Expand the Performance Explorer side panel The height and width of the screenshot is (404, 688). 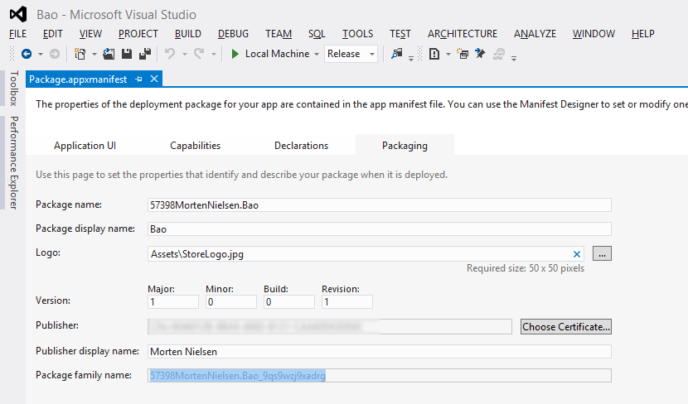pos(13,162)
